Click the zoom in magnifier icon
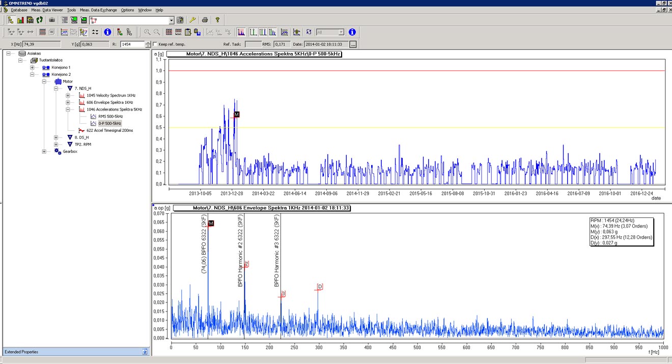The width and height of the screenshot is (672, 364). (147, 32)
